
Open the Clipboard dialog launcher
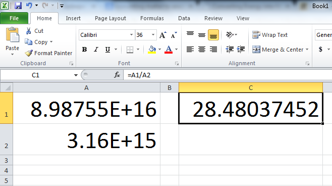(72, 63)
